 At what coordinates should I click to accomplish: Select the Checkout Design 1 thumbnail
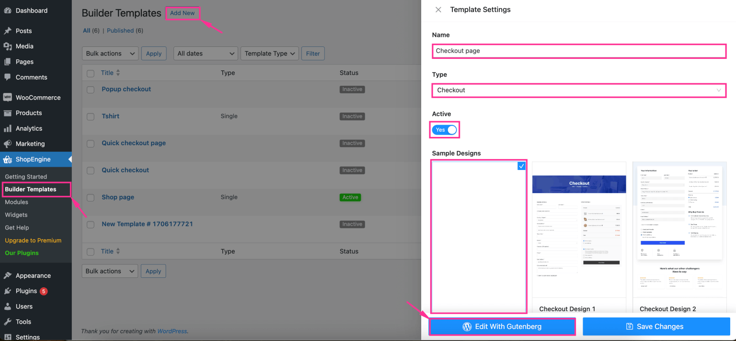click(x=579, y=230)
